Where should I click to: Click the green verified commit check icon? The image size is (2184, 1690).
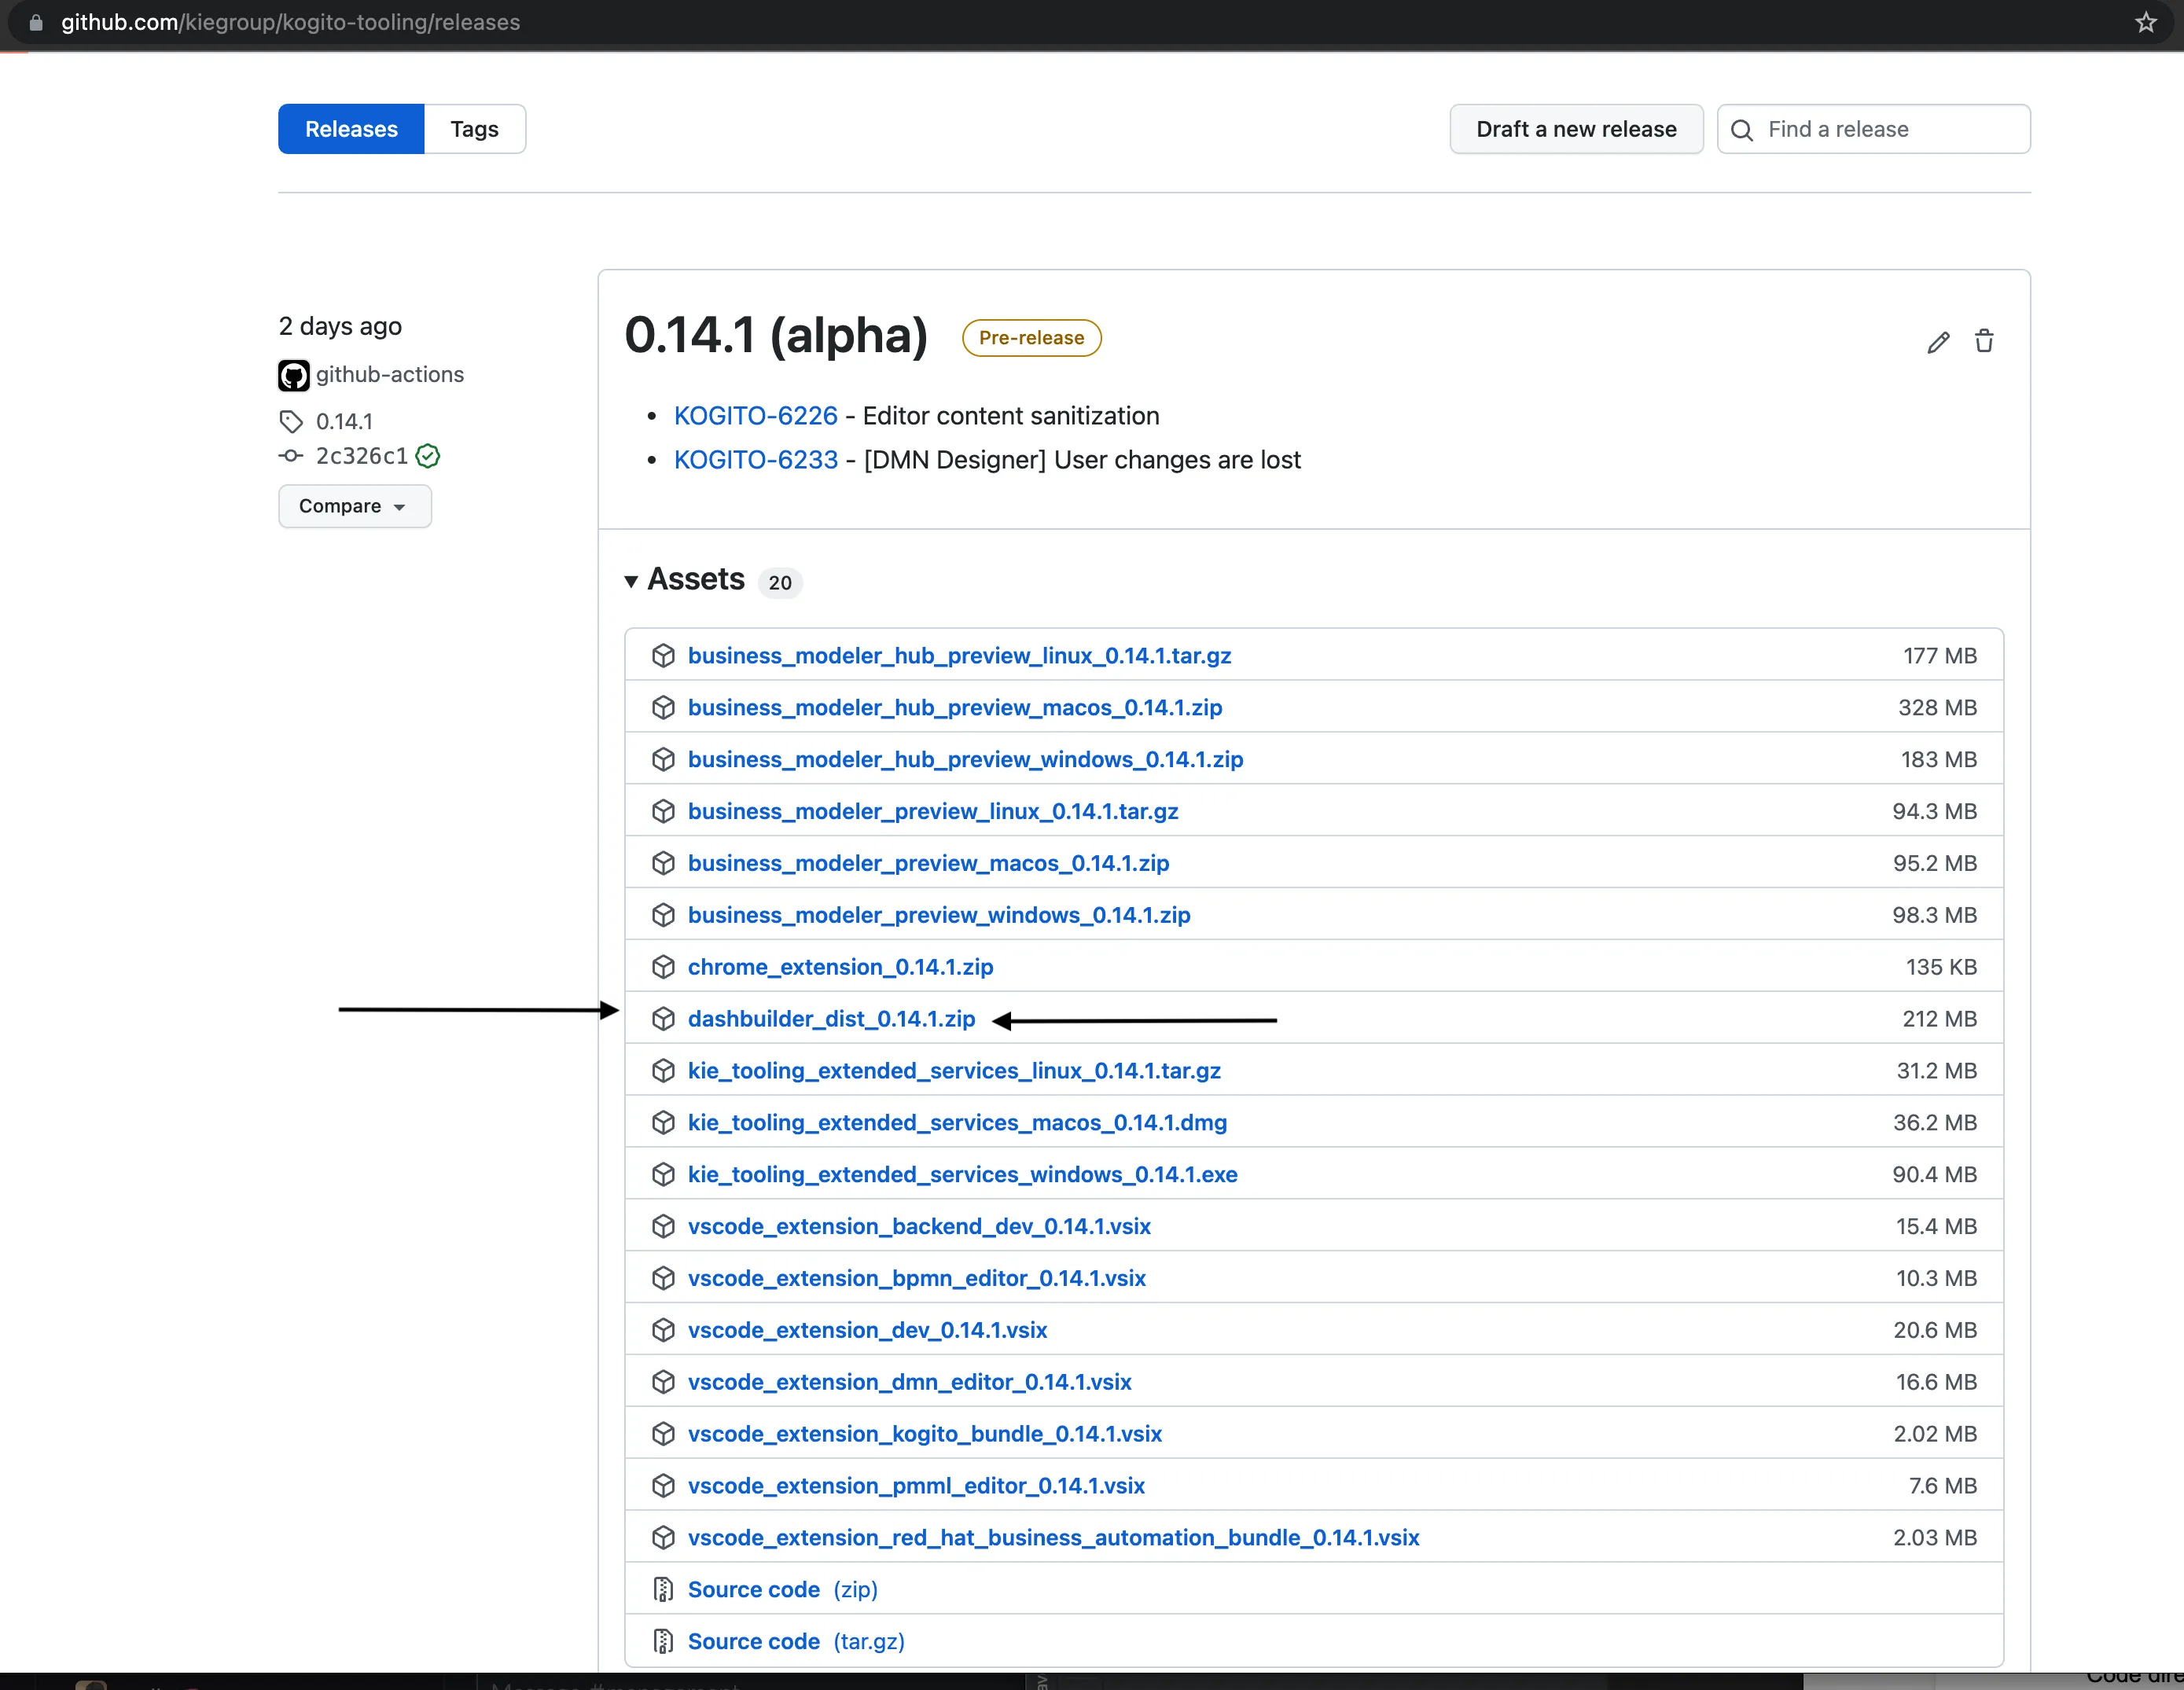pos(428,456)
